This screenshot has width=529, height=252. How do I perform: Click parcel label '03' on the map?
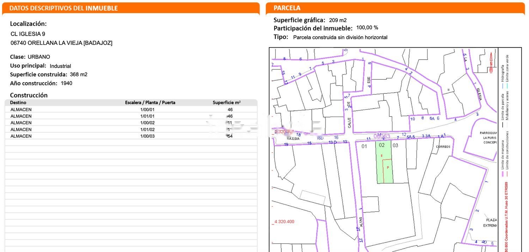[x=395, y=145]
